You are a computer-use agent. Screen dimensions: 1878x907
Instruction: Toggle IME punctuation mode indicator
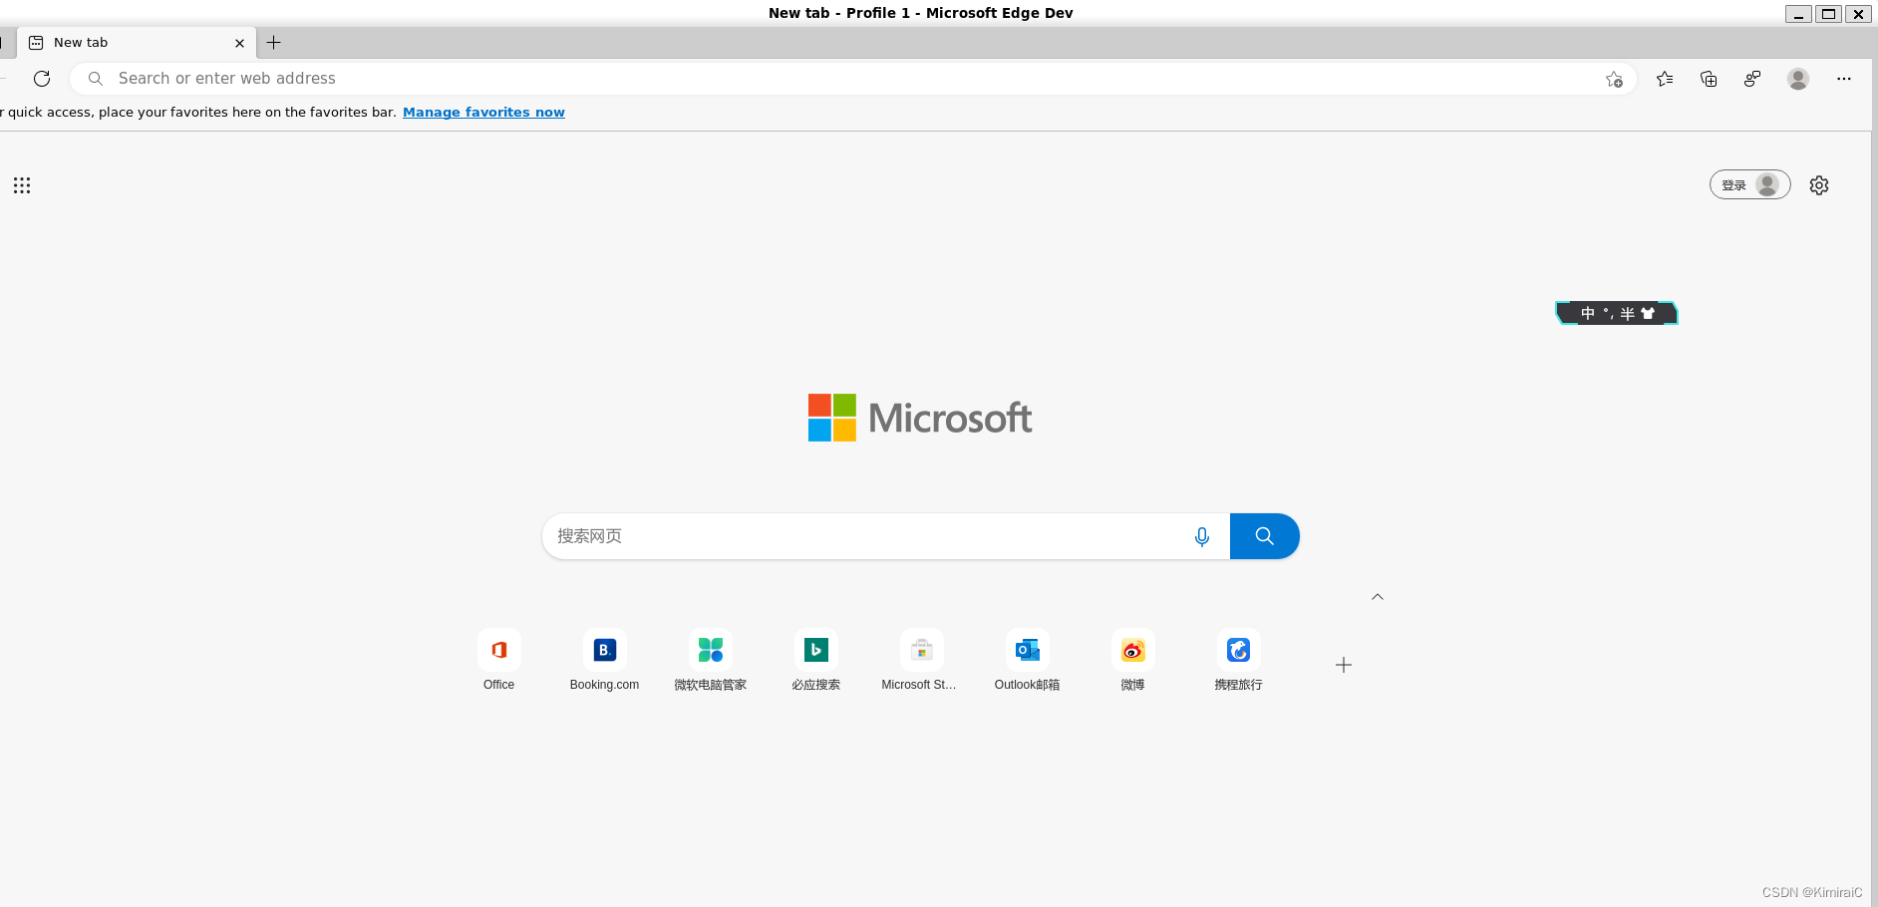[1608, 313]
